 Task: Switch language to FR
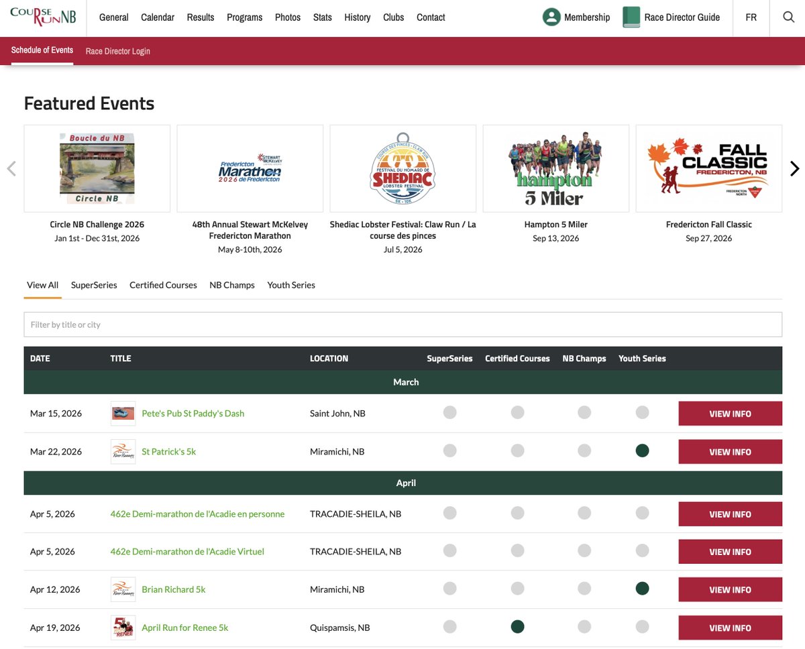[751, 17]
